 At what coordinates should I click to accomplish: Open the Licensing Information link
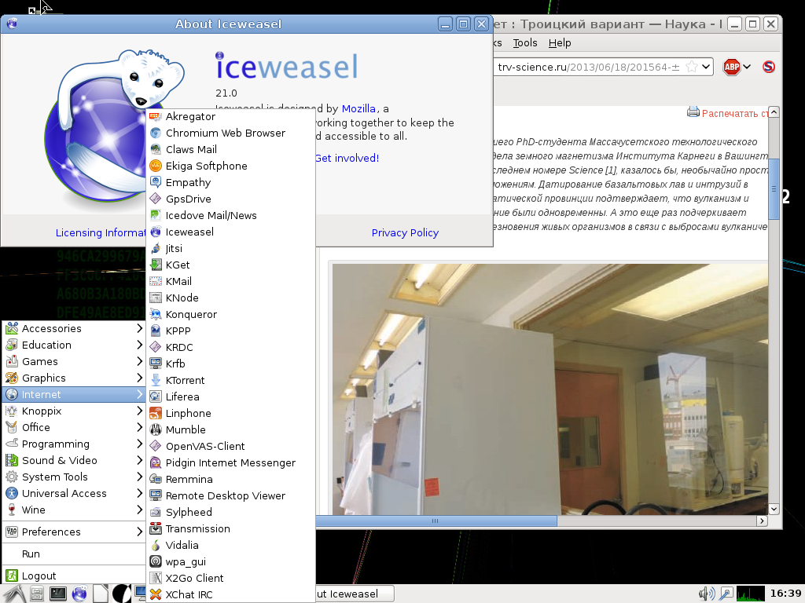pos(101,232)
